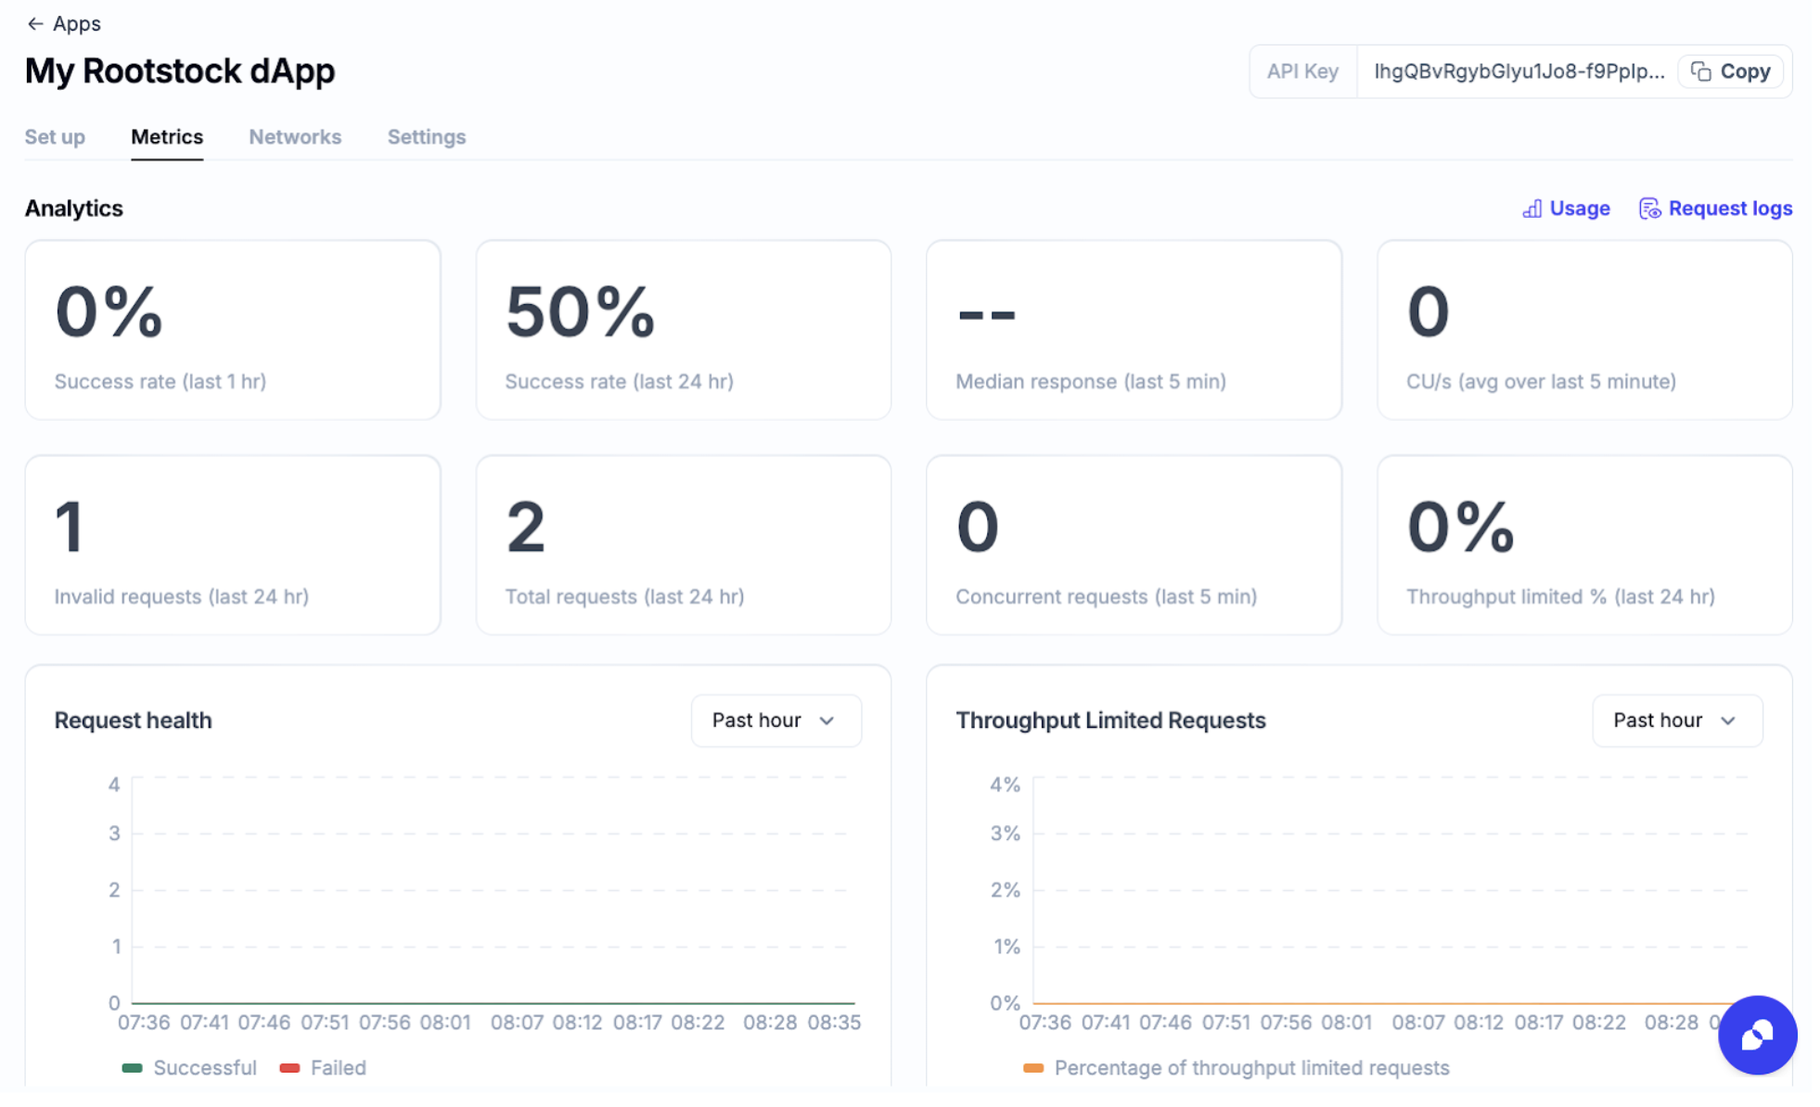Click the API Key input field
Image resolution: width=1820 pixels, height=1107 pixels.
pyautogui.click(x=1517, y=70)
